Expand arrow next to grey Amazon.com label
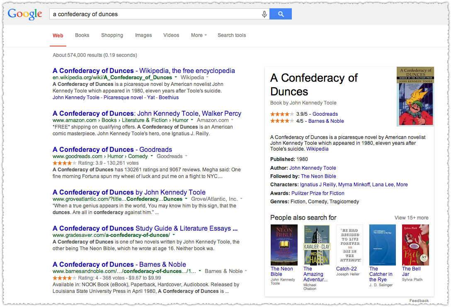451x307 pixels. (232, 120)
